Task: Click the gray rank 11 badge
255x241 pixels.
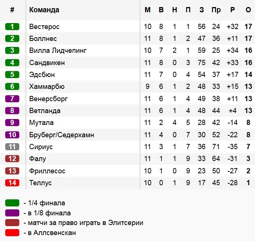Action: (x=12, y=147)
